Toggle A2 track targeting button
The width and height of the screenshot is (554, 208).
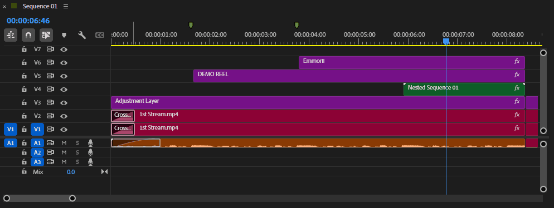tap(37, 152)
